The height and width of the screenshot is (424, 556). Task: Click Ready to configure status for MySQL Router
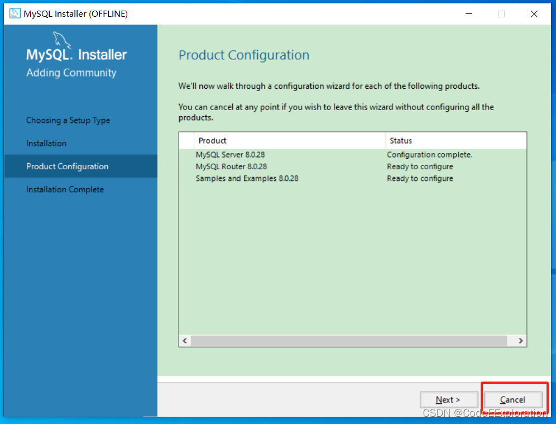tap(420, 166)
